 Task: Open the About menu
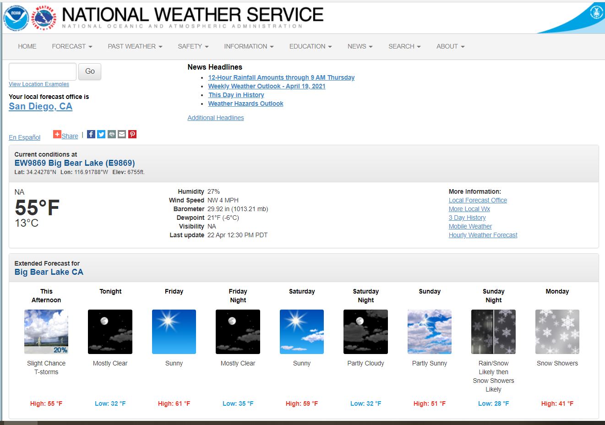450,46
